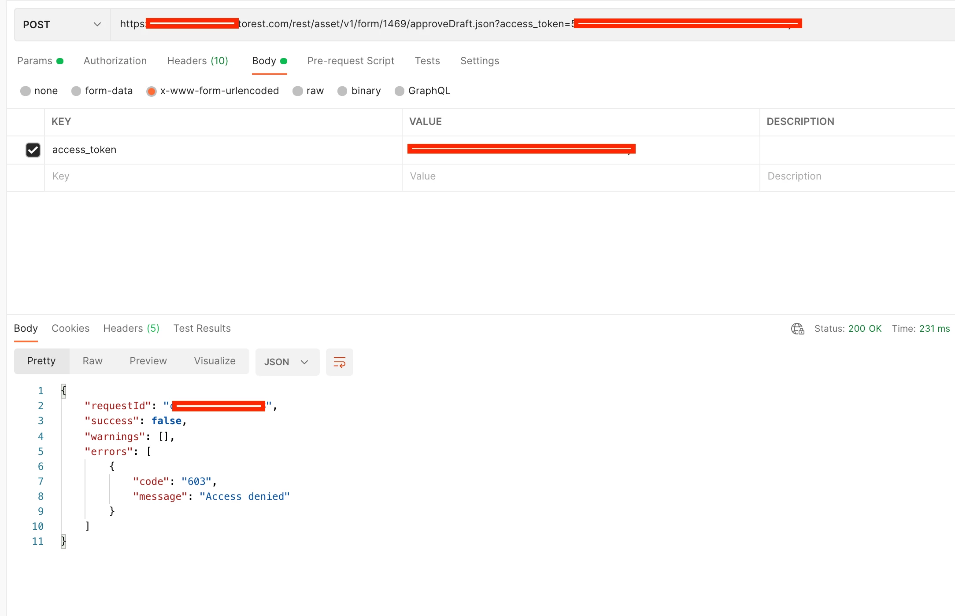955x616 pixels.
Task: Click the empty Value input field
Action: pyautogui.click(x=580, y=176)
